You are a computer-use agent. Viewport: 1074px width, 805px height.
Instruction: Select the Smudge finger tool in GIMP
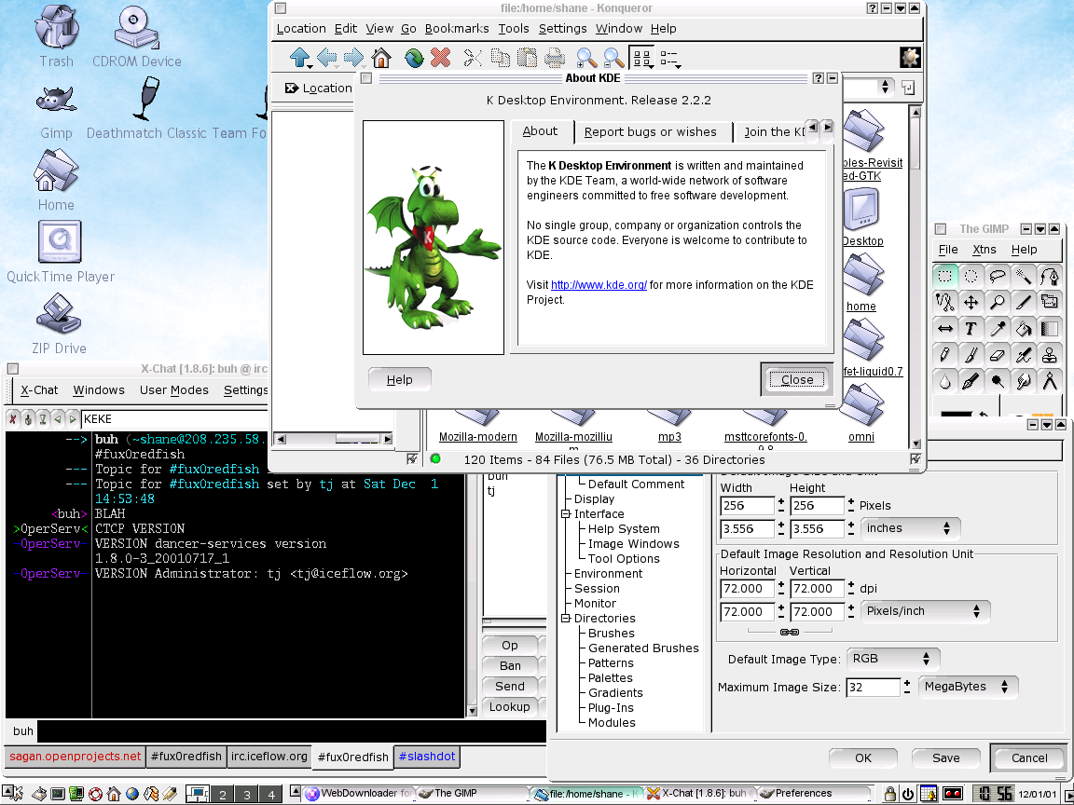[1024, 381]
